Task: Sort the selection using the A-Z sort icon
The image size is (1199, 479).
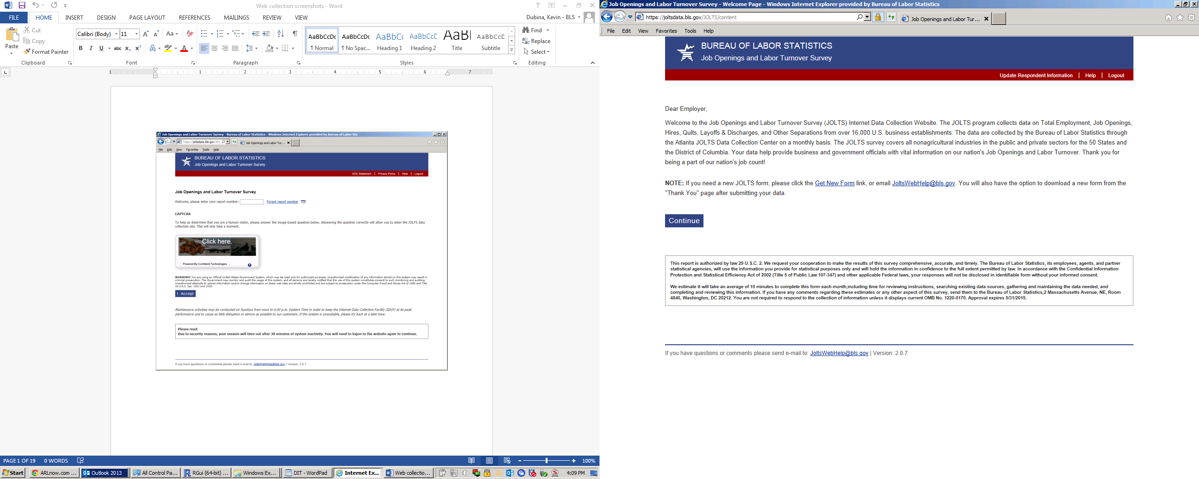Action: click(x=281, y=34)
